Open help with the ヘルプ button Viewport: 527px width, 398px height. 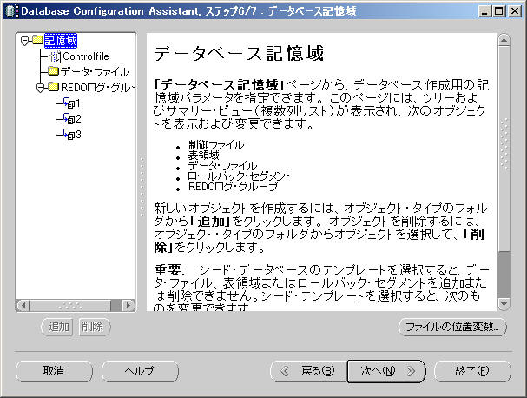[139, 371]
